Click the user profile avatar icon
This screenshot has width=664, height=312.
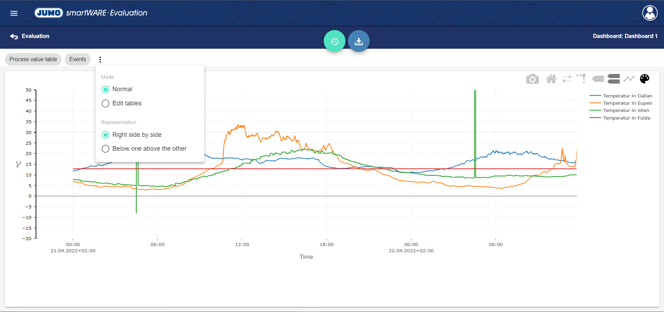tap(649, 13)
